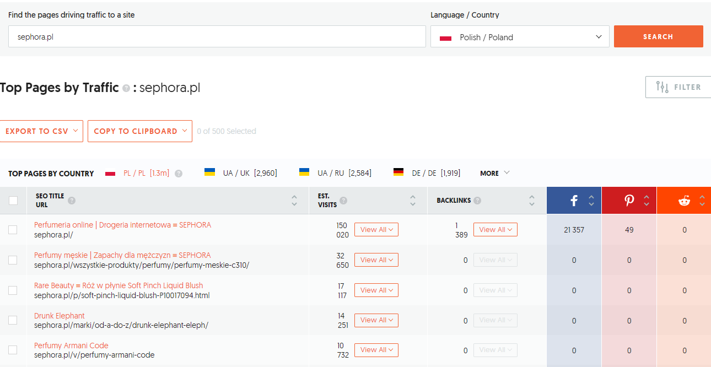Viewport: 711px width, 367px height.
Task: Select checkbox for Rare Beauty row
Action: pos(13,290)
